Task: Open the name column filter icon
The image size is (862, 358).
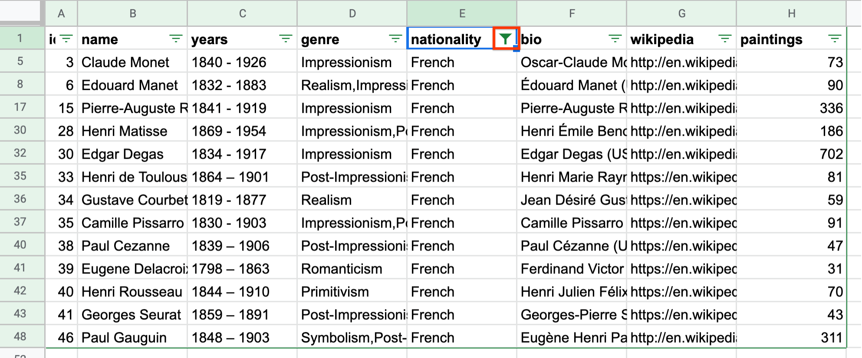Action: coord(176,39)
